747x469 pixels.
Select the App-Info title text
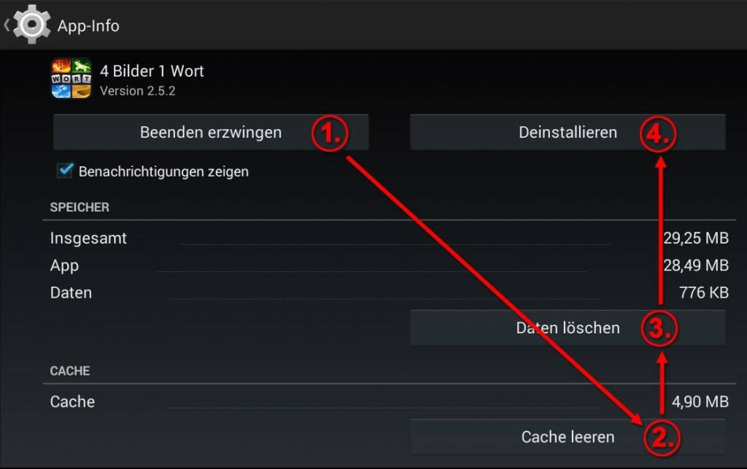pos(88,26)
